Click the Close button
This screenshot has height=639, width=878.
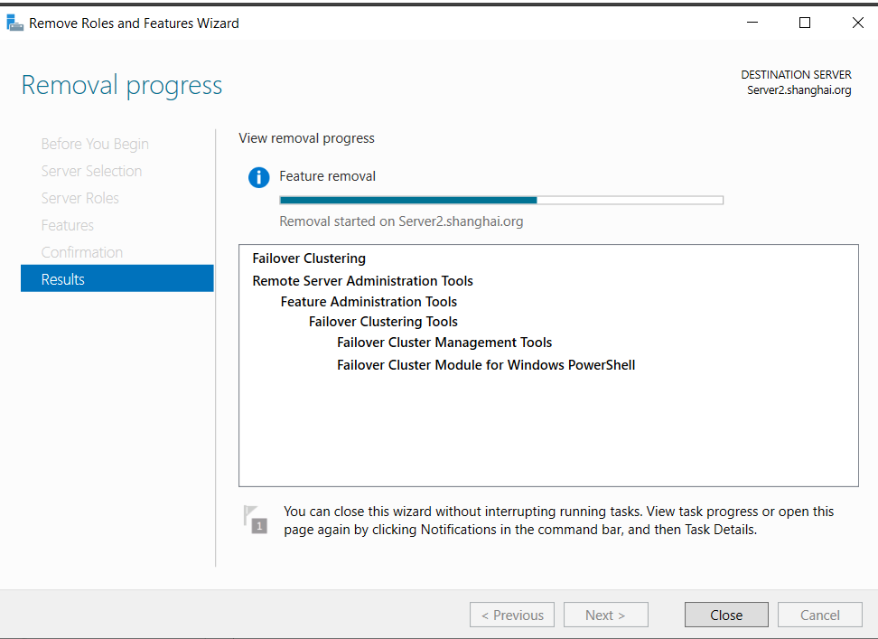(726, 615)
